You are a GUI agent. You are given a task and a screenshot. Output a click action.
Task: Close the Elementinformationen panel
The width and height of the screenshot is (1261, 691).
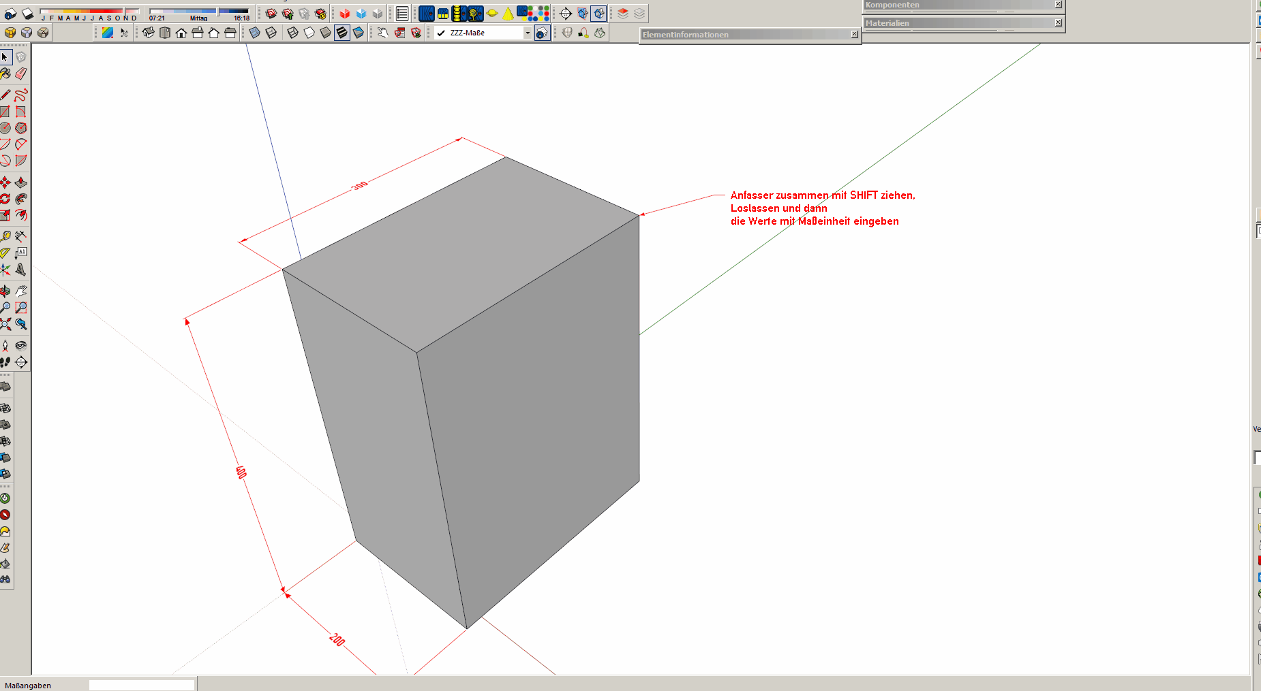click(x=854, y=34)
